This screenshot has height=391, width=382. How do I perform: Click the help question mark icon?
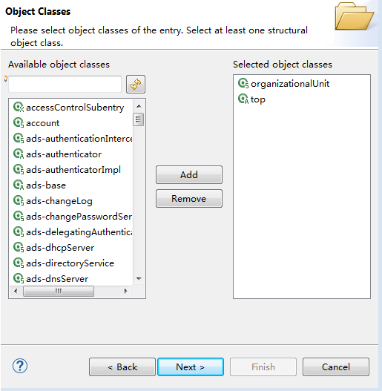[20, 366]
